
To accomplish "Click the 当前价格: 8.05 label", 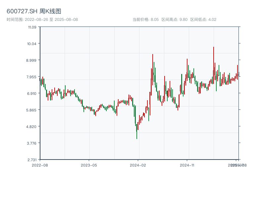I will (x=145, y=20).
